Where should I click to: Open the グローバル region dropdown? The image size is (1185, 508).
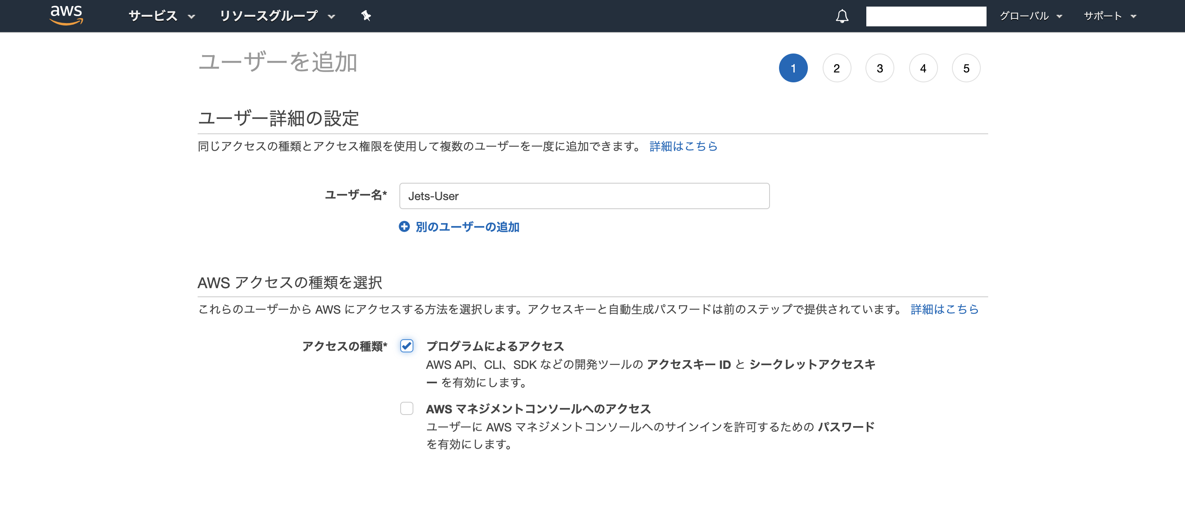pyautogui.click(x=1031, y=16)
